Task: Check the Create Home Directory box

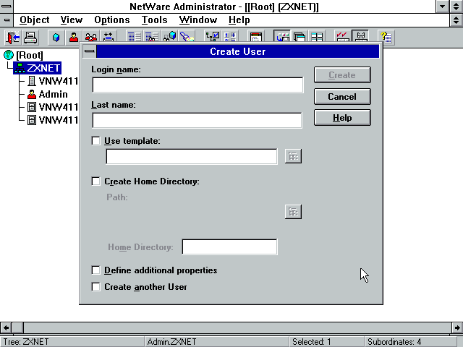Action: [96, 181]
